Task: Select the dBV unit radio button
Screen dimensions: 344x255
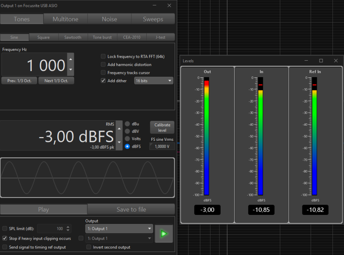Action: coord(127,131)
